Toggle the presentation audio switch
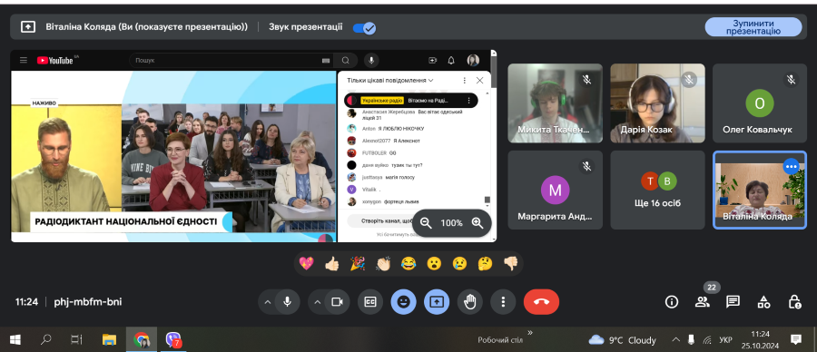 pyautogui.click(x=364, y=27)
